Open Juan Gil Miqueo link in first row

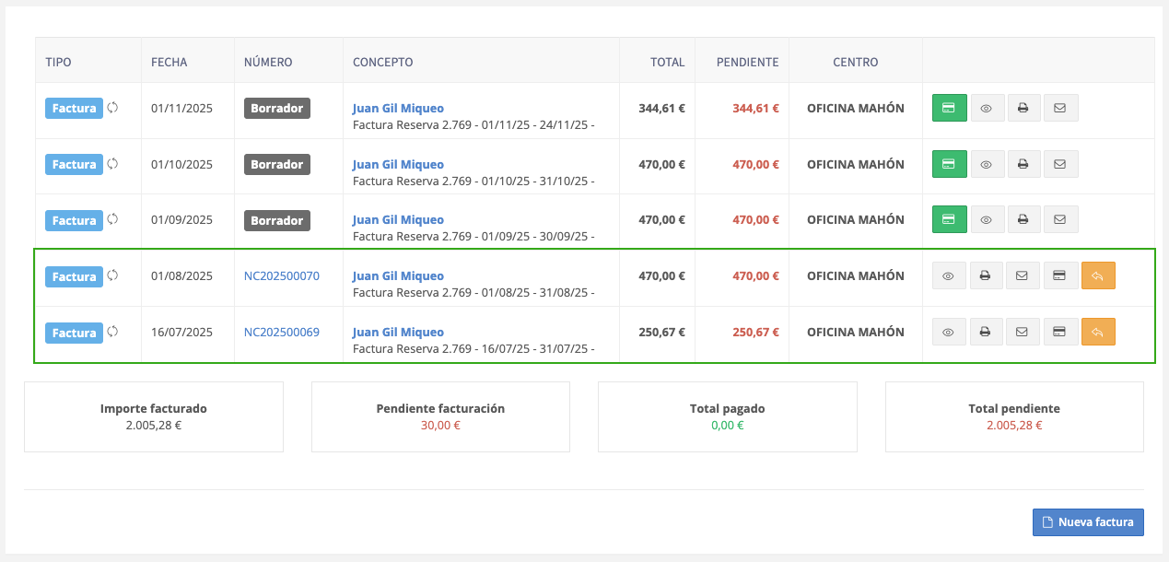click(x=398, y=109)
